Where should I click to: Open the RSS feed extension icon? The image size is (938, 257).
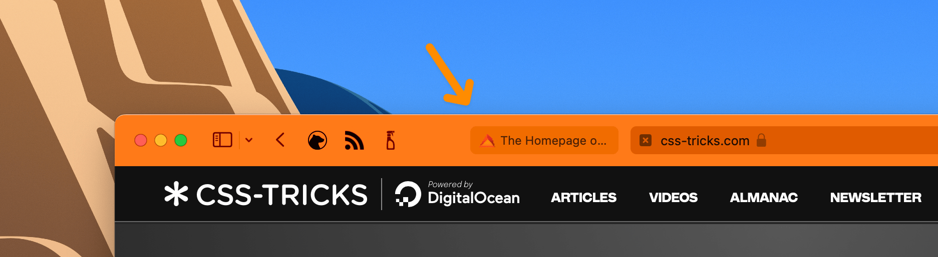pos(354,141)
